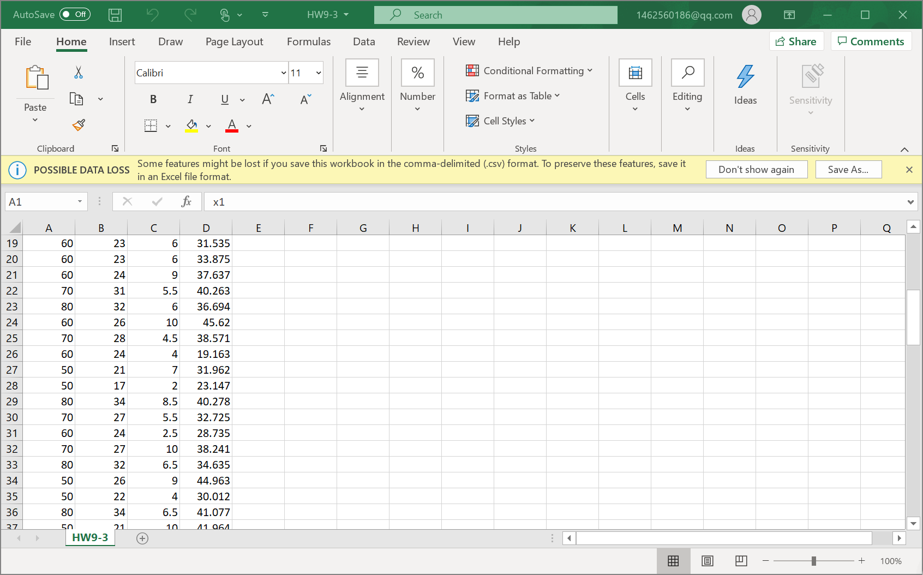This screenshot has width=923, height=575.
Task: Click the Save As button in warning bar
Action: (x=848, y=169)
